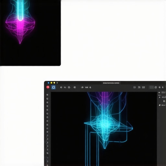Select the topmost tool in left tool strip
The image size is (166, 166).
(x=47, y=95)
